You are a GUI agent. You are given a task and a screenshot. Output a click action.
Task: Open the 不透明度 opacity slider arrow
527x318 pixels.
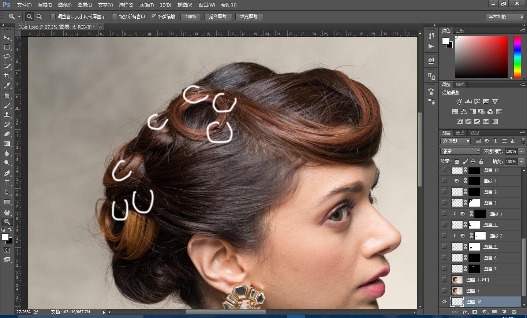pos(522,151)
